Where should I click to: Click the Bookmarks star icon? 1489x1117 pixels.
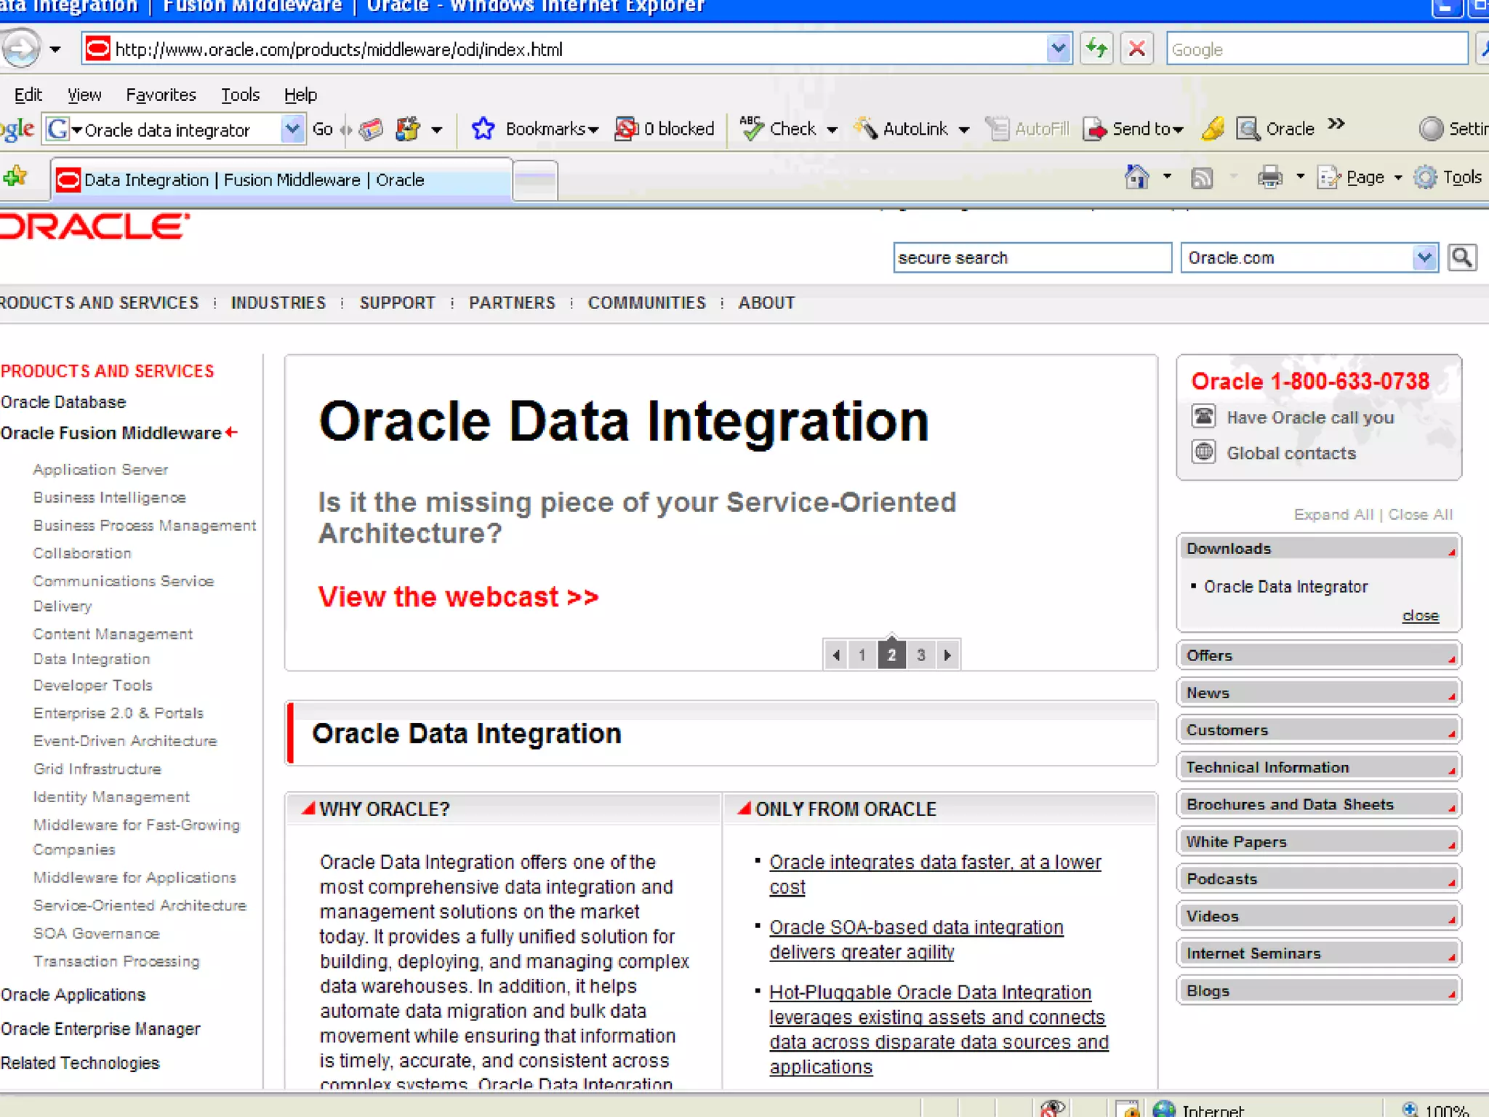click(483, 129)
